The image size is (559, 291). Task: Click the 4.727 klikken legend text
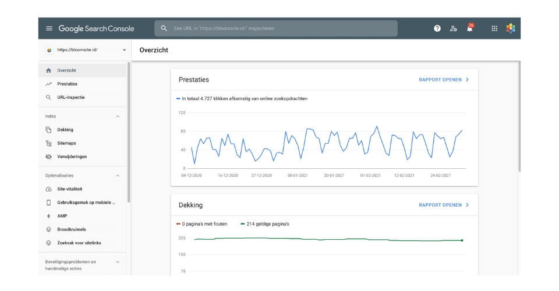pos(245,99)
